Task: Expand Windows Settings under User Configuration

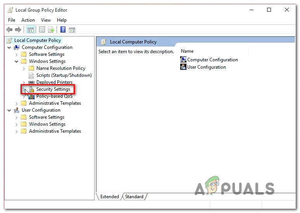Action: (x=16, y=125)
